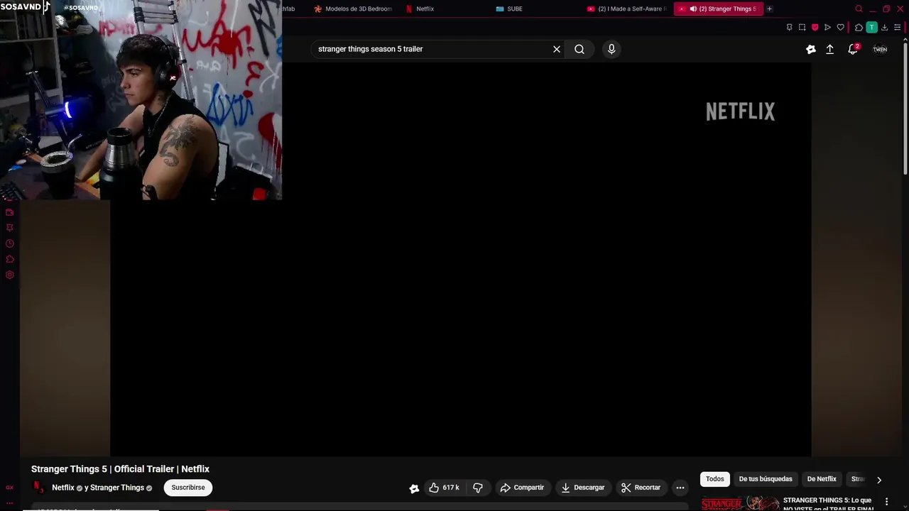
Task: Open a new browser tab
Action: tap(770, 9)
